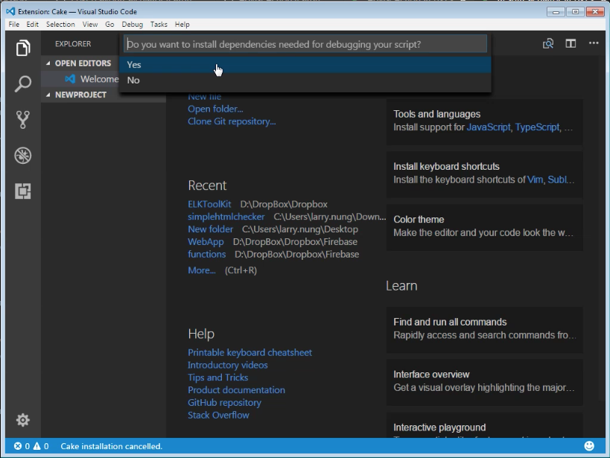Image resolution: width=610 pixels, height=458 pixels.
Task: Click the quick pick prompt input field
Action: point(305,44)
